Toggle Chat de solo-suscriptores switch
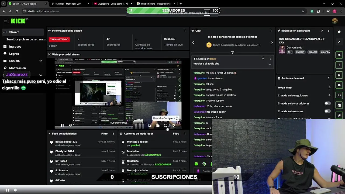The width and height of the screenshot is (345, 194). [327, 103]
